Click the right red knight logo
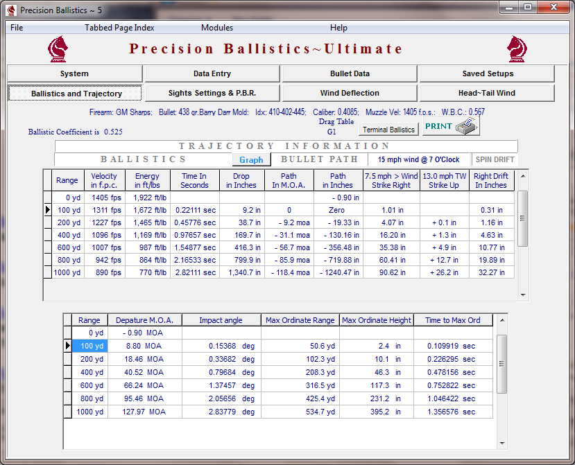 coord(517,49)
